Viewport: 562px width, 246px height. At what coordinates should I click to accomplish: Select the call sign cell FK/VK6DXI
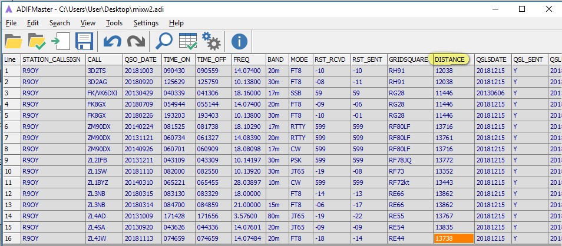pos(103,93)
